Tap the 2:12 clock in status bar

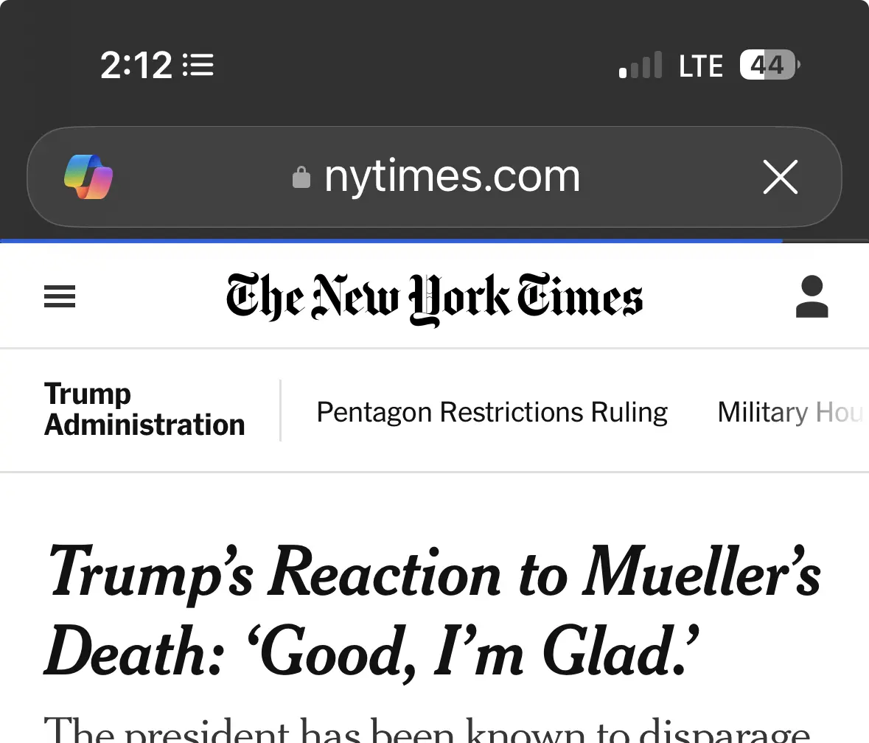(136, 66)
